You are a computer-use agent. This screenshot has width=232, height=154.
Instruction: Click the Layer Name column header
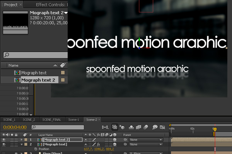tap(45, 135)
